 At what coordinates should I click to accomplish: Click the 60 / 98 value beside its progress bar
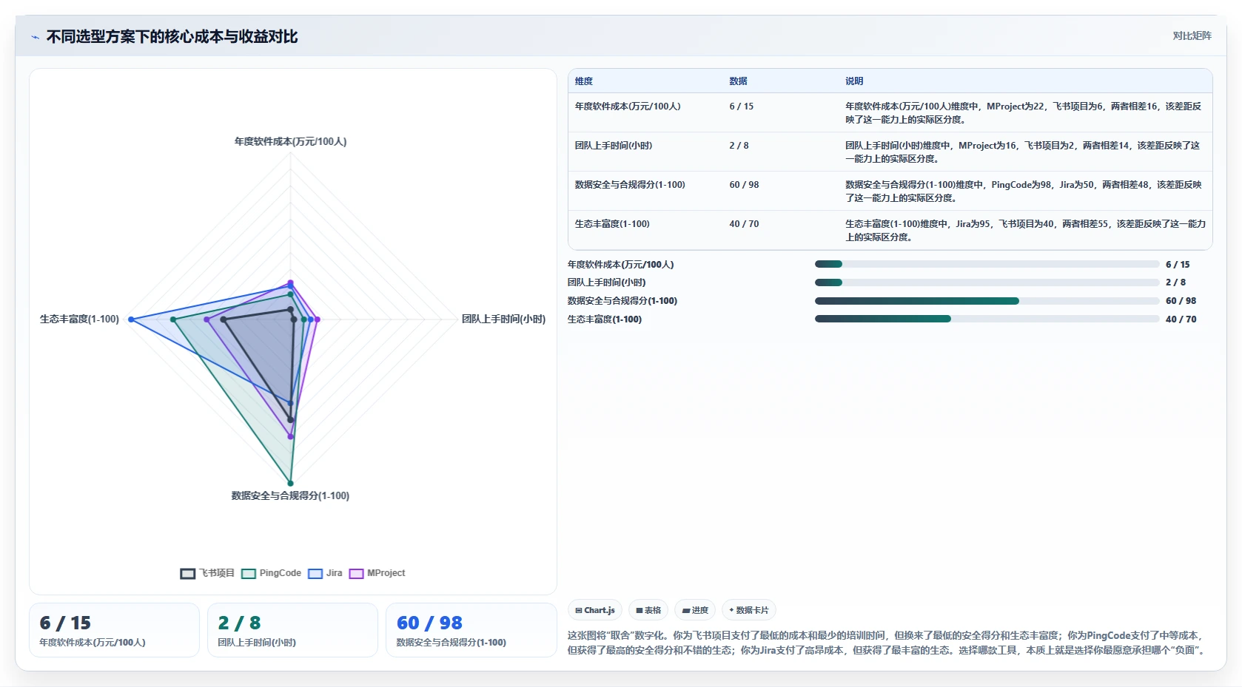1181,301
